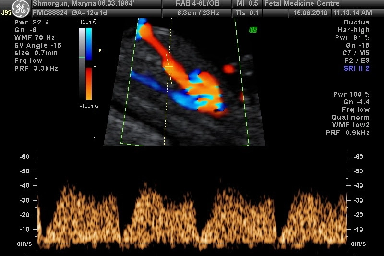Click the -20 tick on right velocity axis
The width and height of the screenshot is (384, 256).
[x=359, y=215]
